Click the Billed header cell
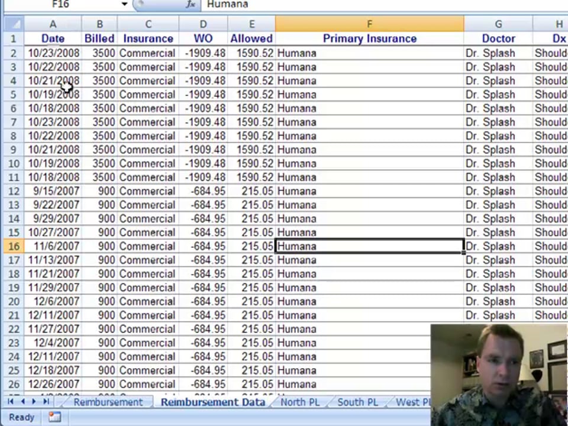Image resolution: width=568 pixels, height=426 pixels. [x=99, y=39]
